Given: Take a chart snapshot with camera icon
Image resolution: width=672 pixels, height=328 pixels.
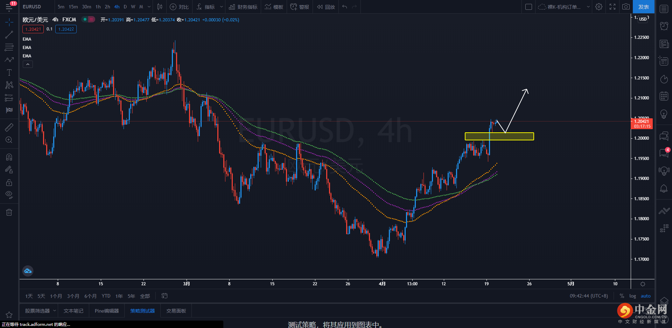Looking at the screenshot, I should (626, 7).
